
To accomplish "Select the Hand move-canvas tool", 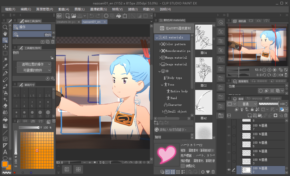I will coord(5,33).
